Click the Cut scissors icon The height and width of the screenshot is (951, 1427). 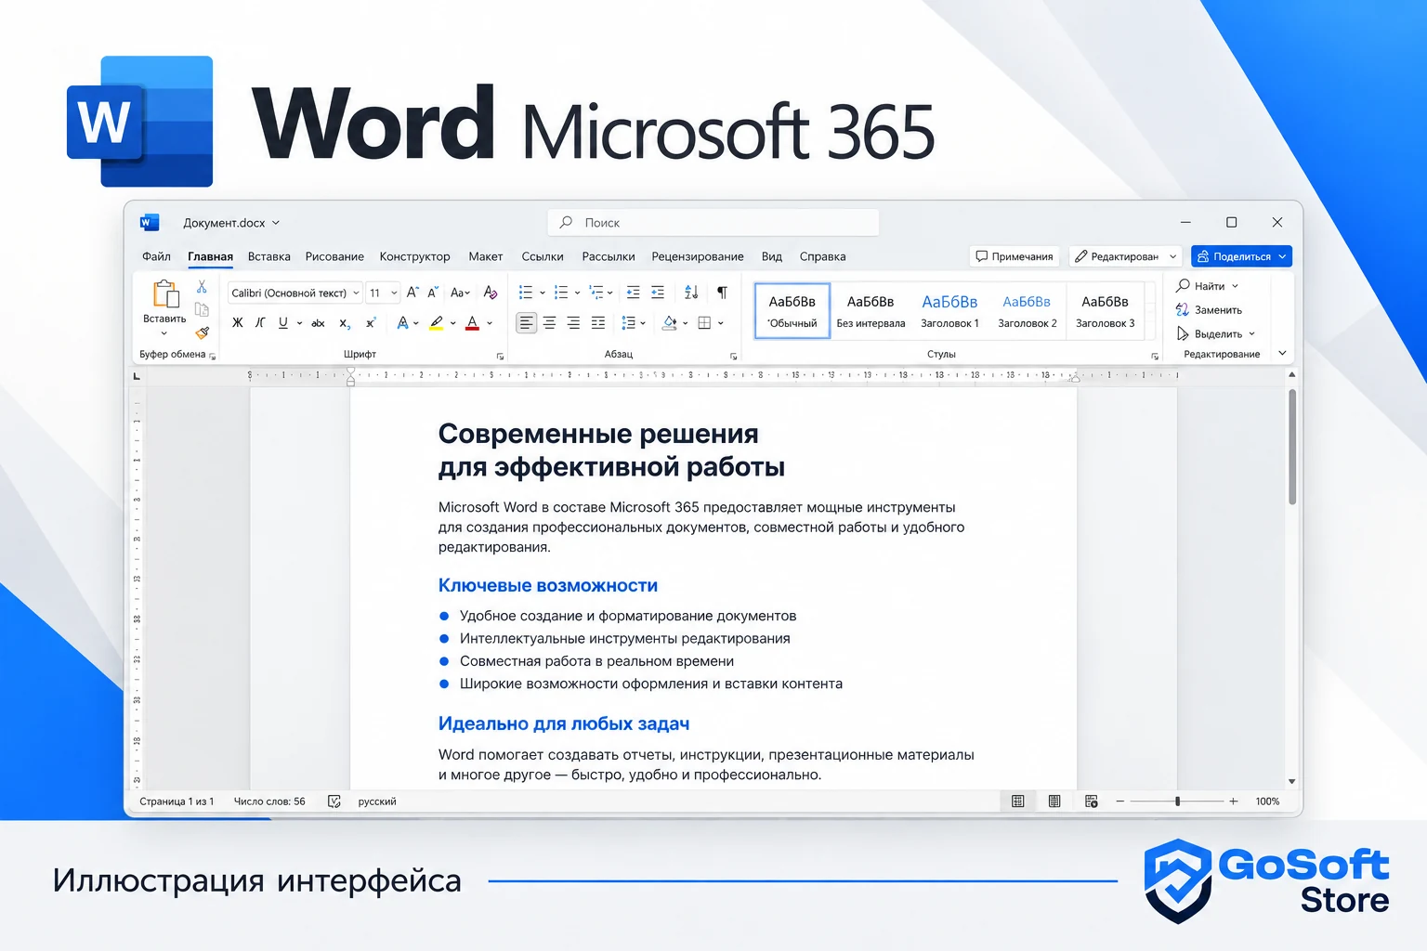202,287
